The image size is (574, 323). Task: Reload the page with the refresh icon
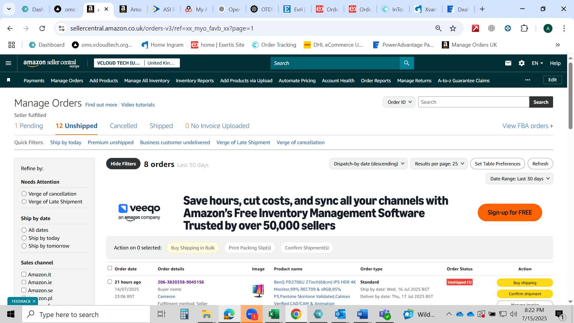coord(42,28)
